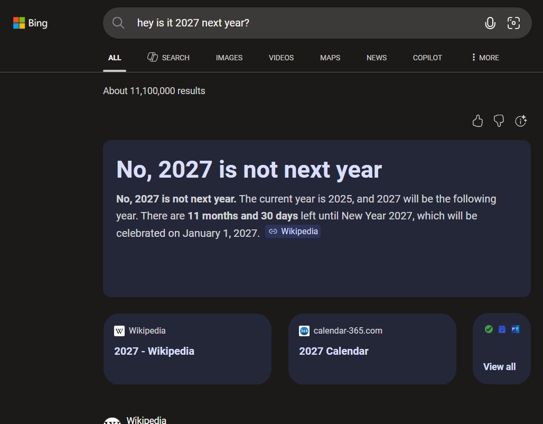Click the blue calendar source icon
Screen dimensions: 543x424
502,329
